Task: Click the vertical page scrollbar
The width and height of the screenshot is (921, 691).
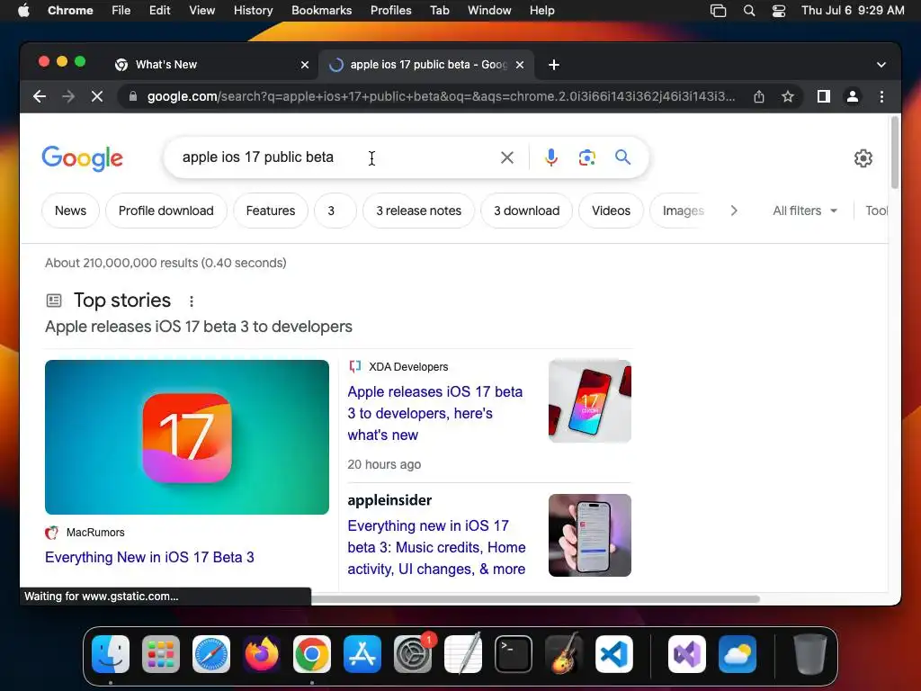Action: (895, 153)
